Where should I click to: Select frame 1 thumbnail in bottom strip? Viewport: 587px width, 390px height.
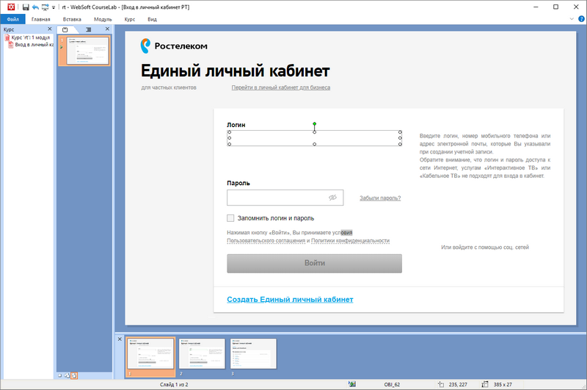click(x=150, y=354)
